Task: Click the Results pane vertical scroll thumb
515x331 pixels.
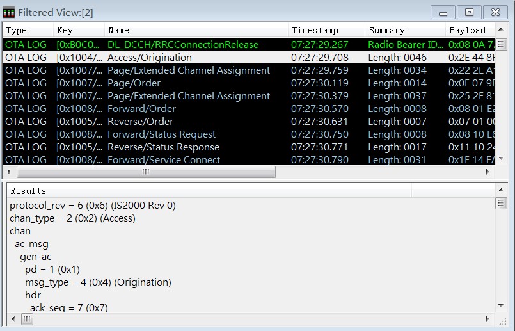Action: point(501,203)
